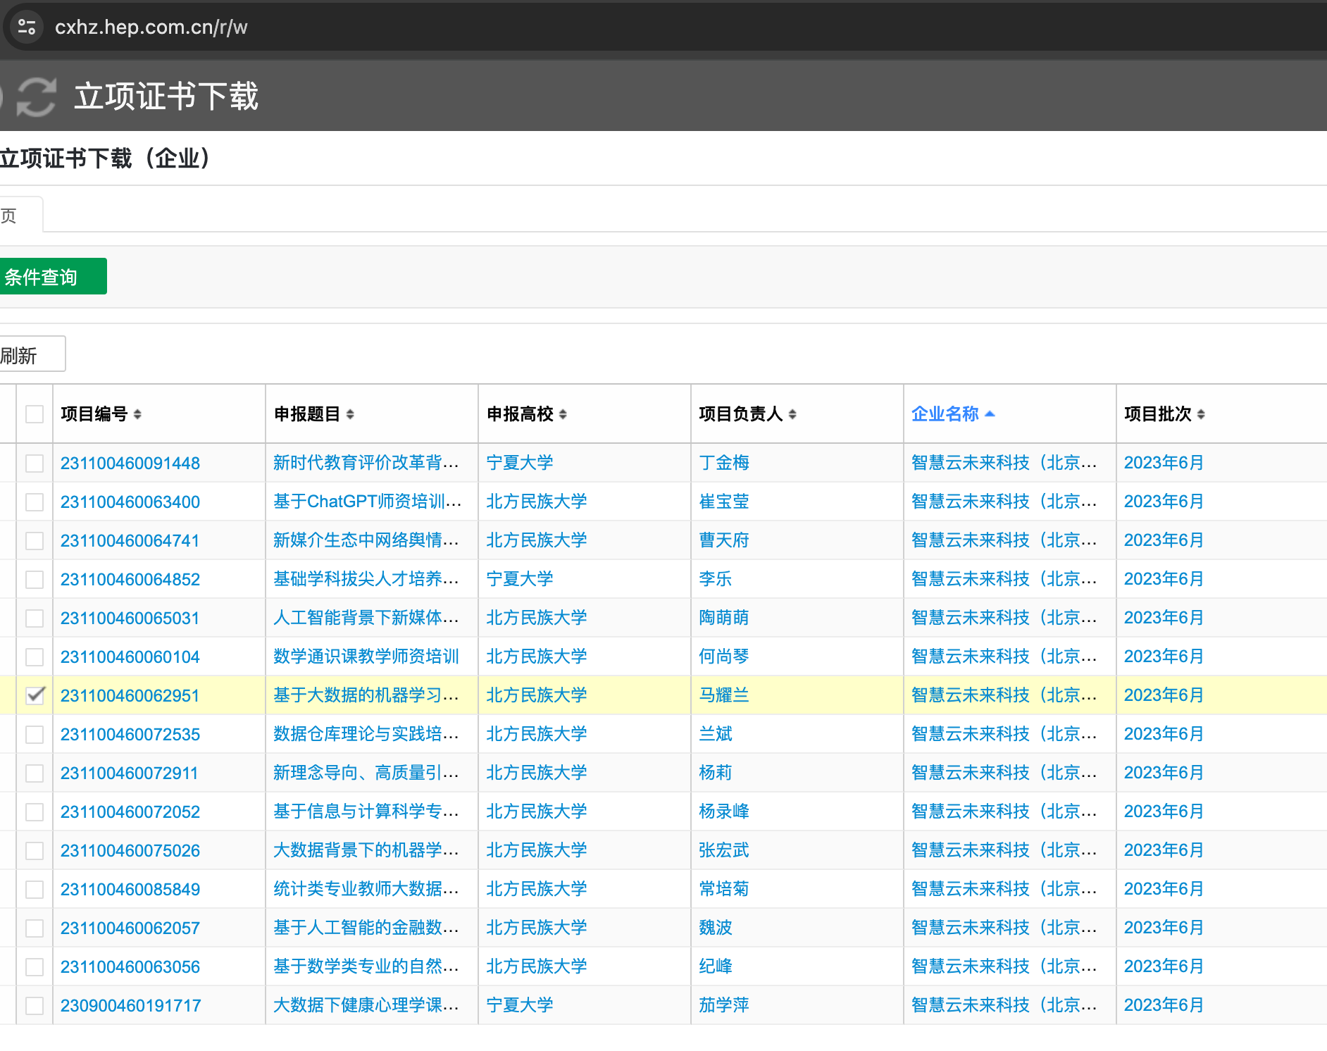Click the refresh arrows icon beside 立项证书下载

[37, 97]
